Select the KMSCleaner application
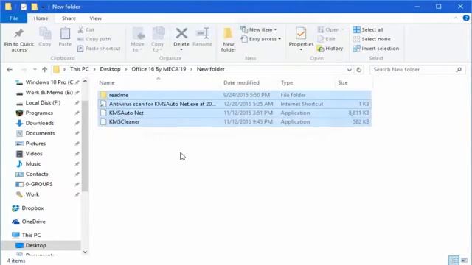The image size is (472, 265). (235, 121)
